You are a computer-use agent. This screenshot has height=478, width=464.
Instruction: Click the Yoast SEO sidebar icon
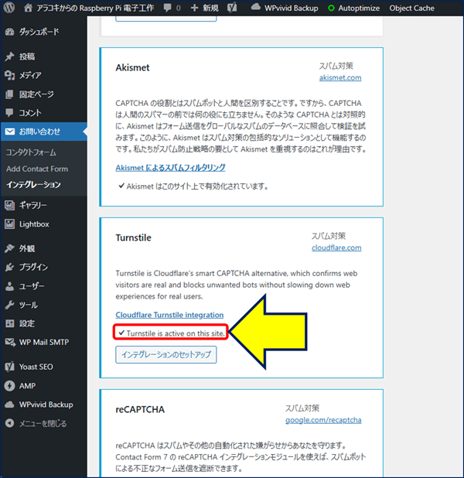9,367
